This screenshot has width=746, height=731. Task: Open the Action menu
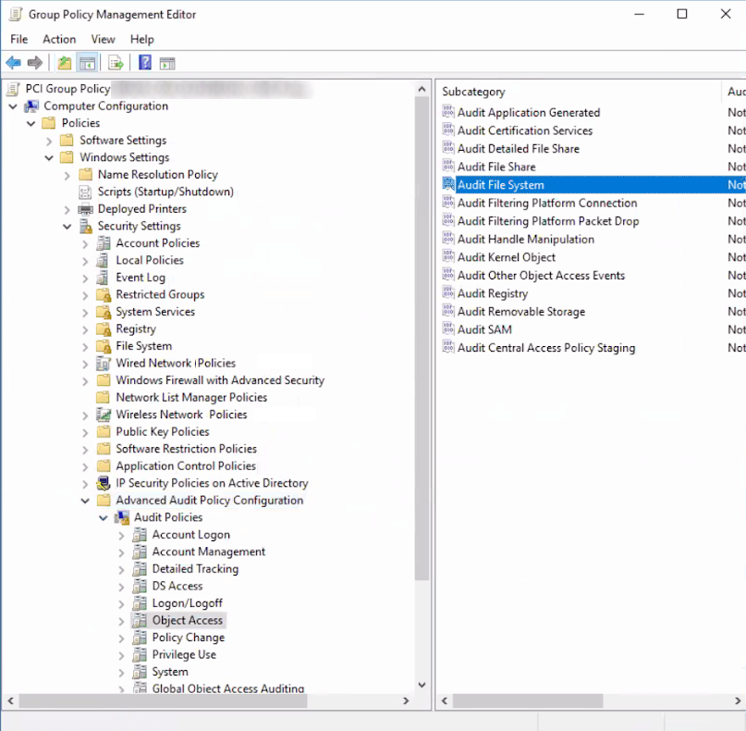(x=59, y=39)
